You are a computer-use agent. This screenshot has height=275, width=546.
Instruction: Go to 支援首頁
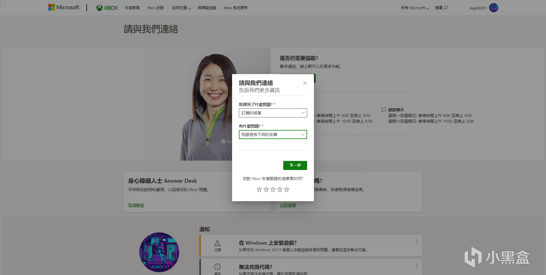[132, 8]
